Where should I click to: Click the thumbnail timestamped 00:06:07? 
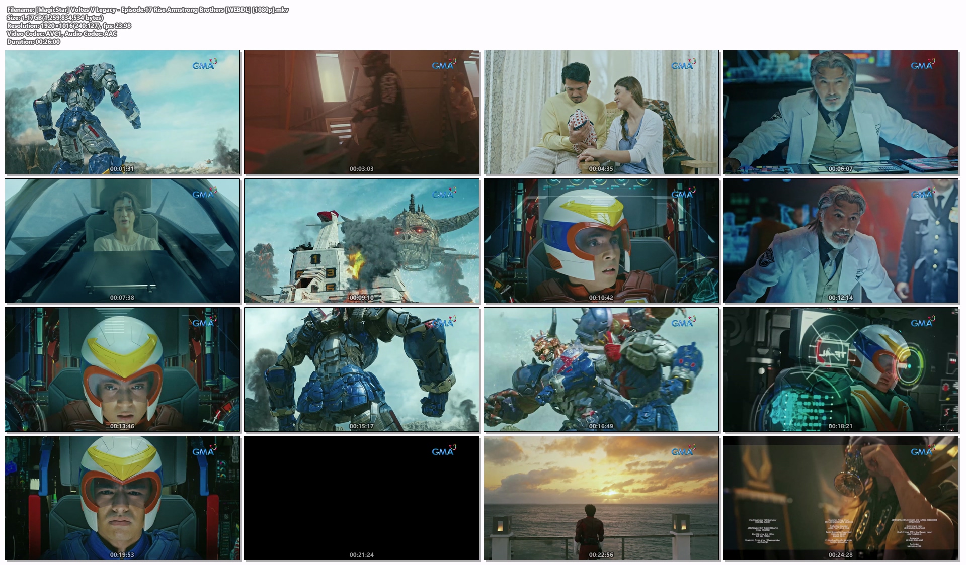pos(841,112)
